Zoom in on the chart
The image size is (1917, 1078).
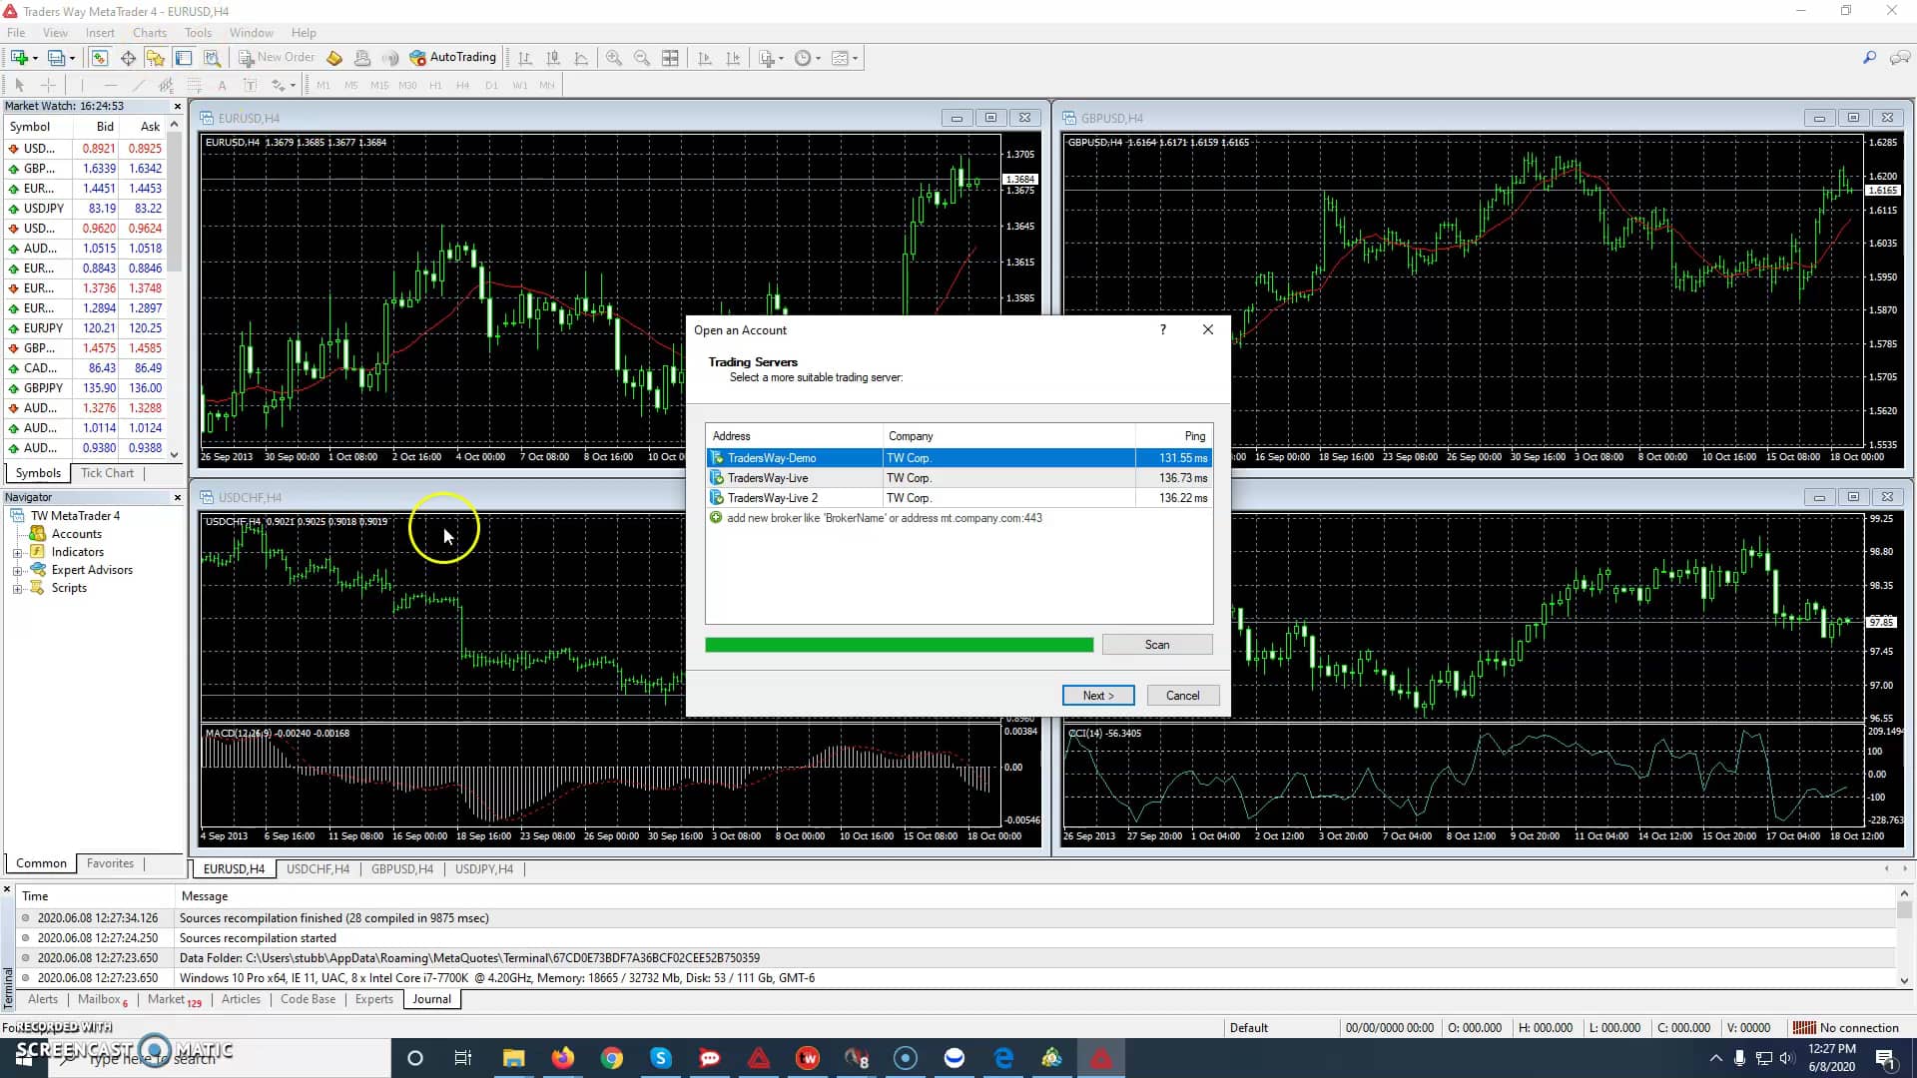pyautogui.click(x=614, y=57)
